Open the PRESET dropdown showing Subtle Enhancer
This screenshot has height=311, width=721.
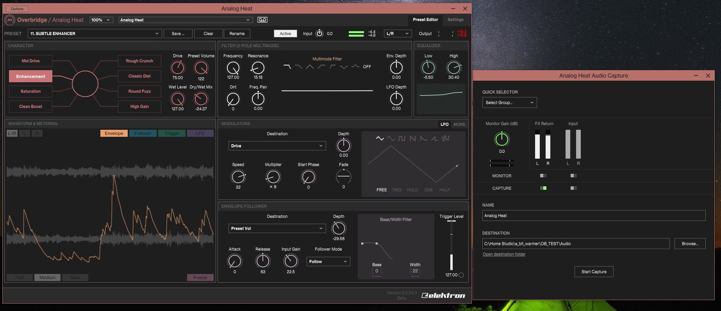[x=95, y=34]
